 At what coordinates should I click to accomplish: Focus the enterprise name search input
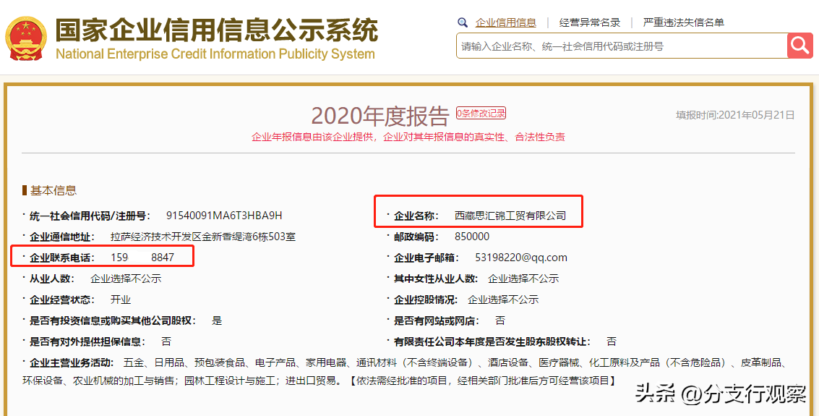pos(622,46)
